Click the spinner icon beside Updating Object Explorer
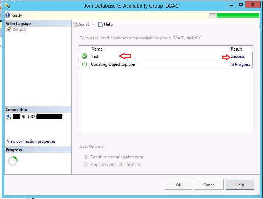Viewport: 263px width, 199px height. click(84, 64)
